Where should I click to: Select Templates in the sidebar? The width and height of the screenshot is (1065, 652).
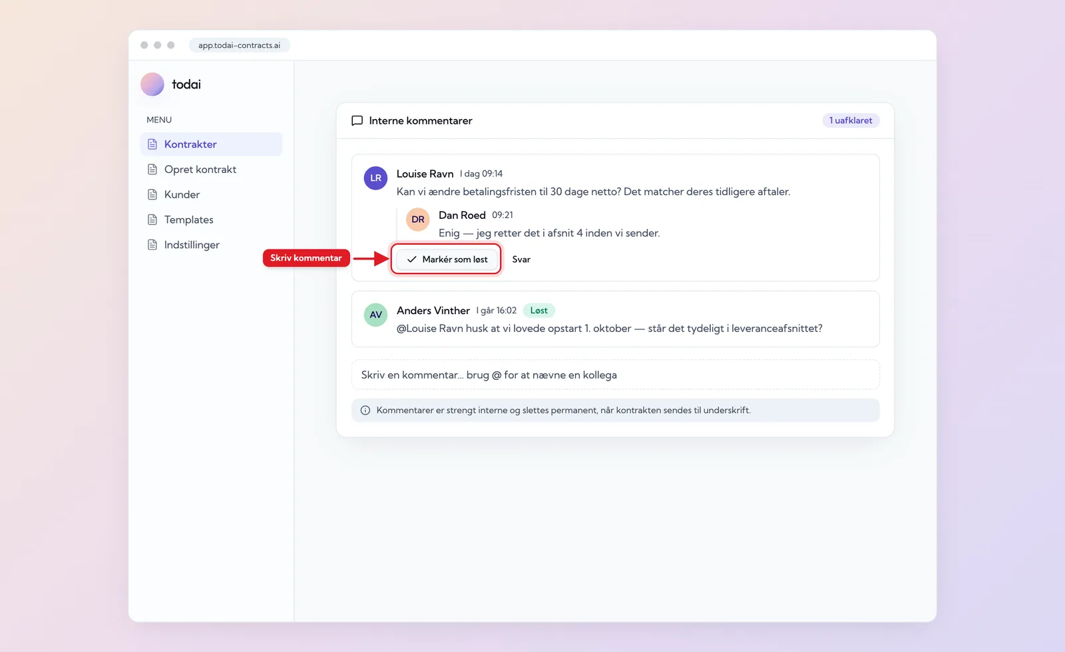[x=212, y=220]
